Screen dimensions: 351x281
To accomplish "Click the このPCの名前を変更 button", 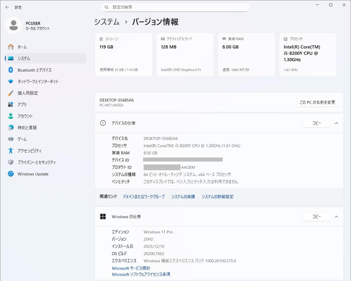I will pos(317,102).
